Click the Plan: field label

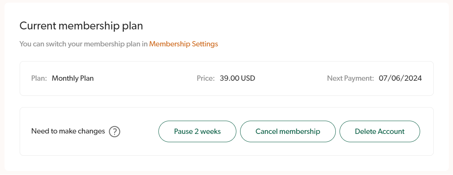point(39,78)
